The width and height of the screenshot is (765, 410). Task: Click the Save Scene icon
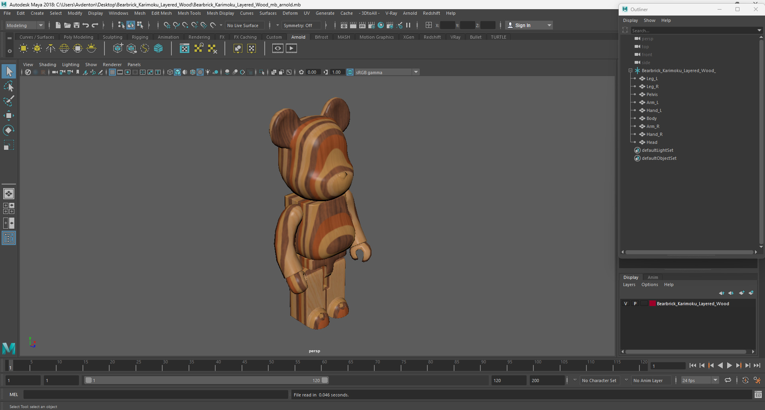77,25
